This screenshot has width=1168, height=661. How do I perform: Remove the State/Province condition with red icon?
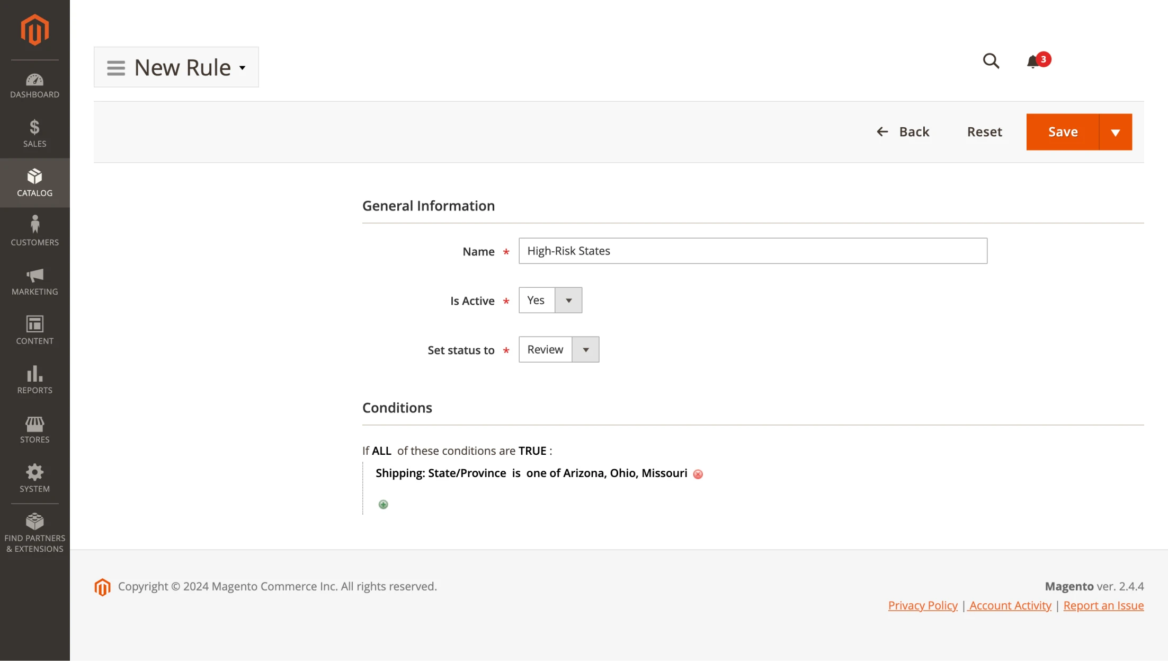(698, 474)
